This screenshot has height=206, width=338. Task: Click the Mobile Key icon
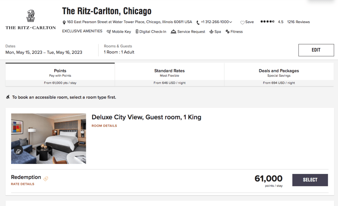(109, 32)
